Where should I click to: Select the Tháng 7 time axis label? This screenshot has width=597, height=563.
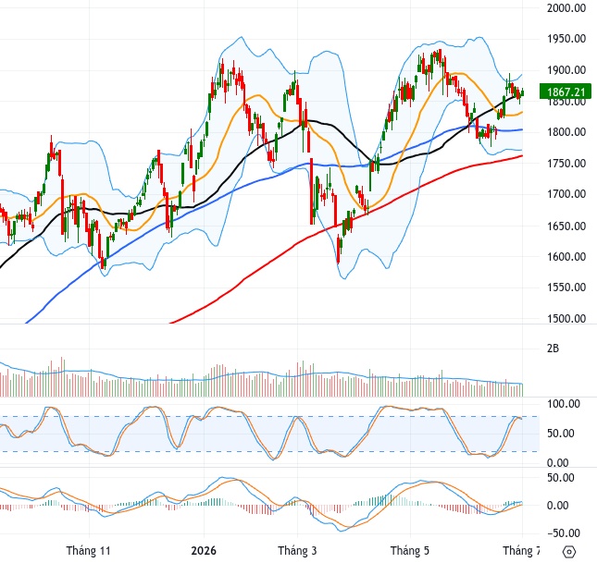tap(521, 550)
